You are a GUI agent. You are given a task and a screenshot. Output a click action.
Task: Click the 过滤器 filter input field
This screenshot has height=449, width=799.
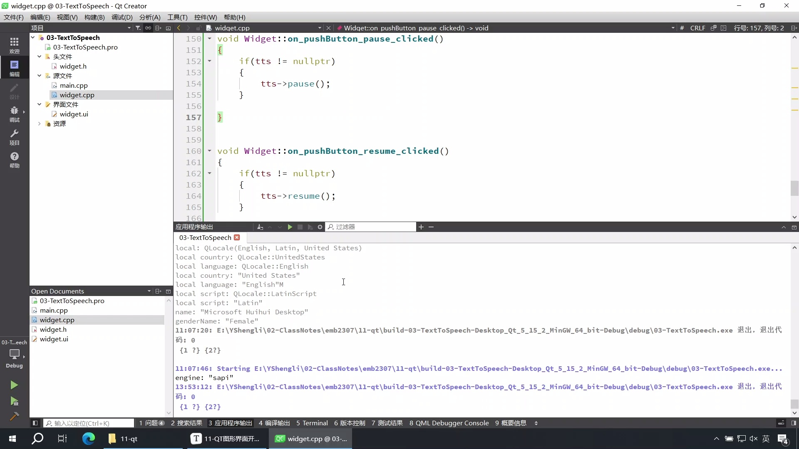coord(372,227)
